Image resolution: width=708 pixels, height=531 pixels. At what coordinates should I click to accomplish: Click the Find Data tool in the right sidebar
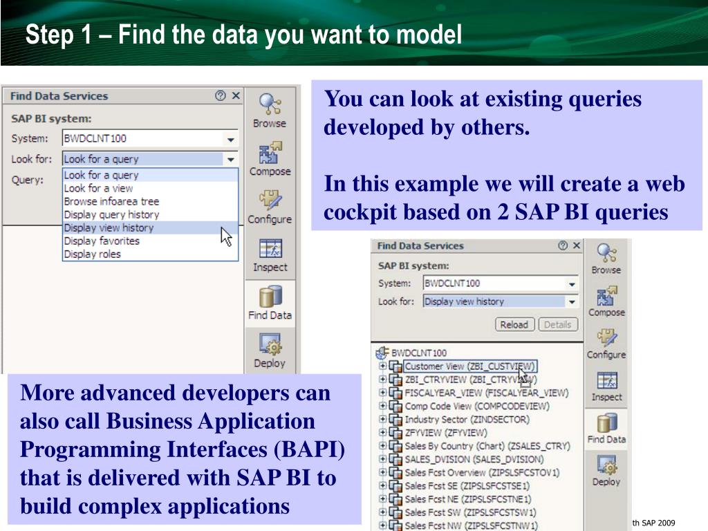click(x=606, y=429)
